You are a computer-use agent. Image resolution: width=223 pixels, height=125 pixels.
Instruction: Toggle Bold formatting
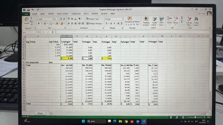[39, 23]
